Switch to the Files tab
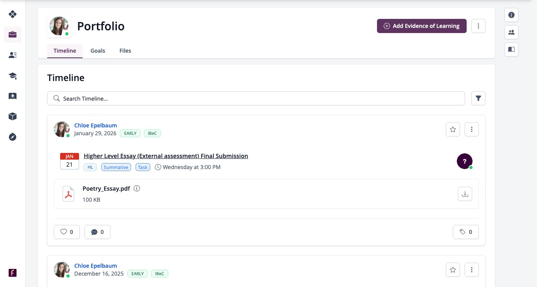 [125, 51]
